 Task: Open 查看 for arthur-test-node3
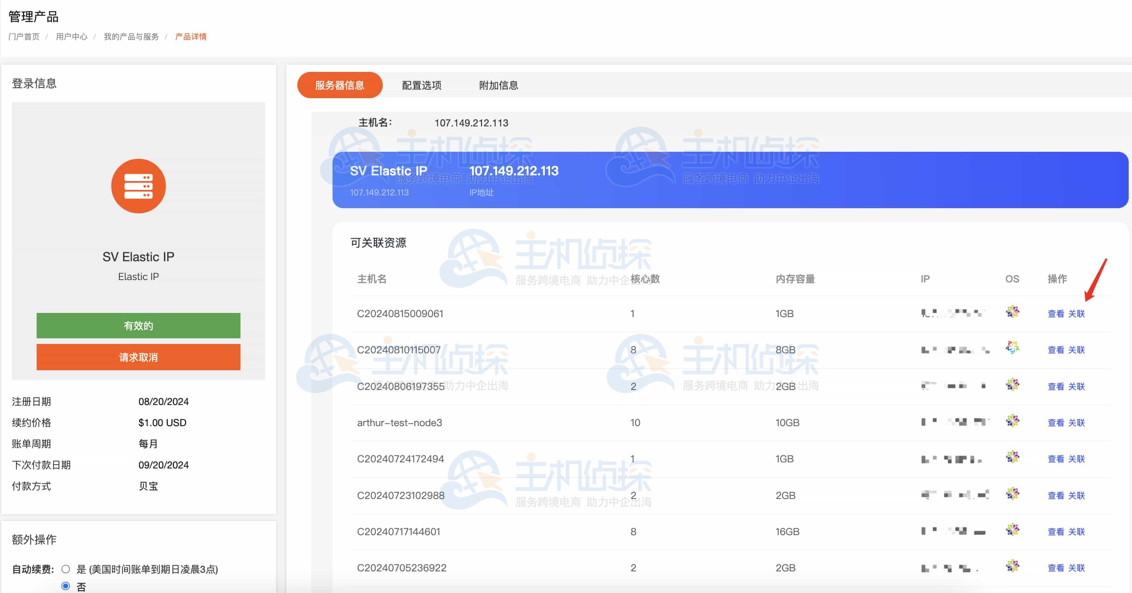coord(1056,423)
